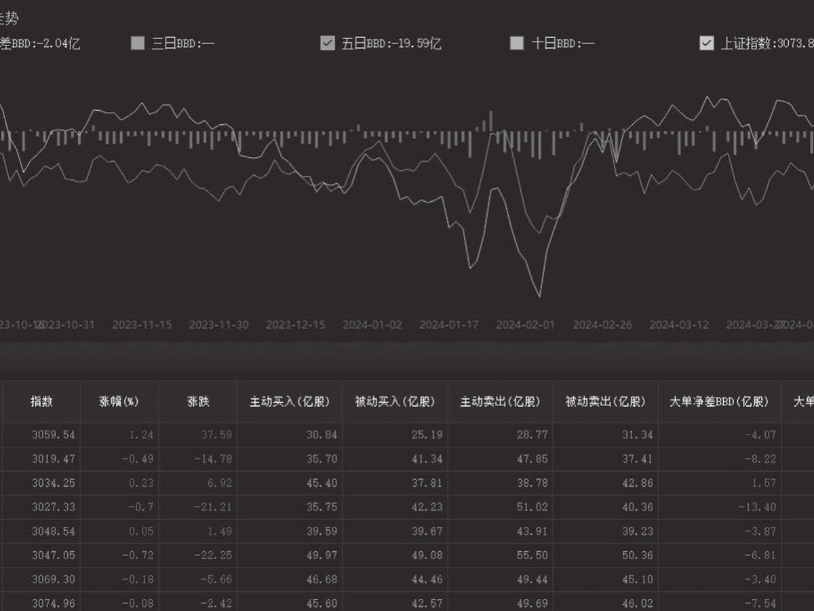Select the index value 3059.54 cell
Viewport: 814px width, 611px height.
point(41,434)
